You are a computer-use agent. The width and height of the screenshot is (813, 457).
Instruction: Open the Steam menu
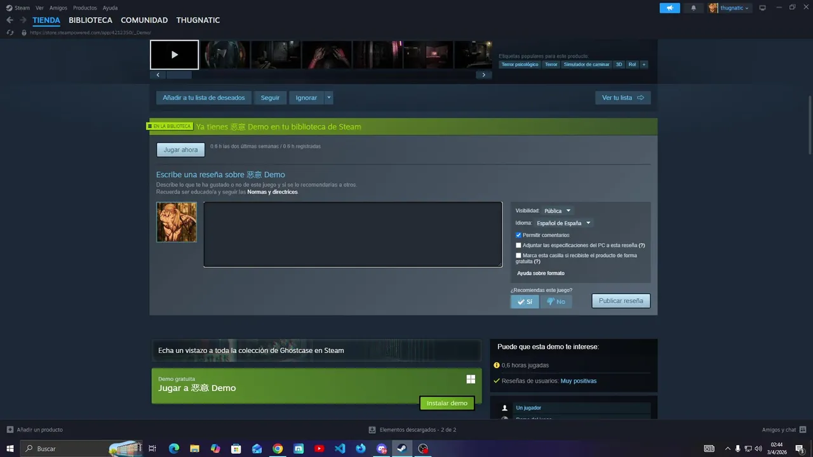click(22, 8)
